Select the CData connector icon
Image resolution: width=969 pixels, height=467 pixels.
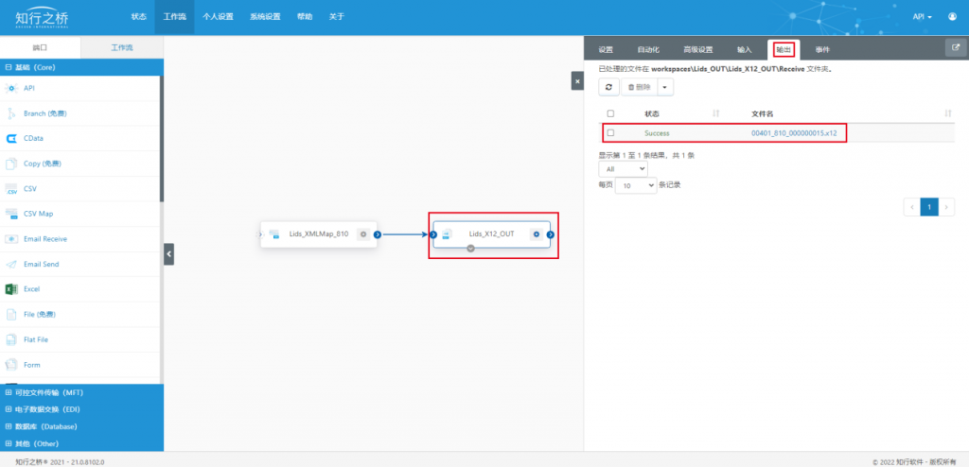[x=11, y=138]
